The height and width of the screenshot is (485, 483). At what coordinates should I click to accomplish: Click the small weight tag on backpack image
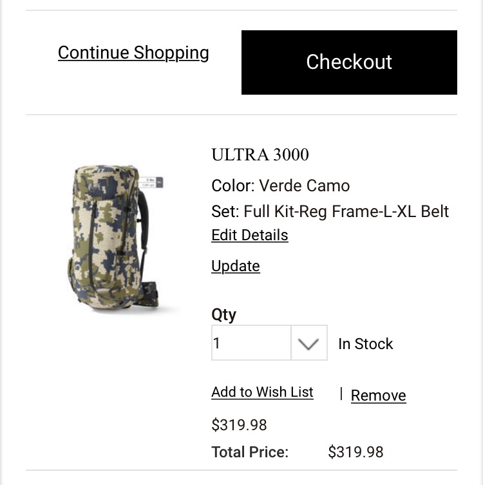point(151,182)
